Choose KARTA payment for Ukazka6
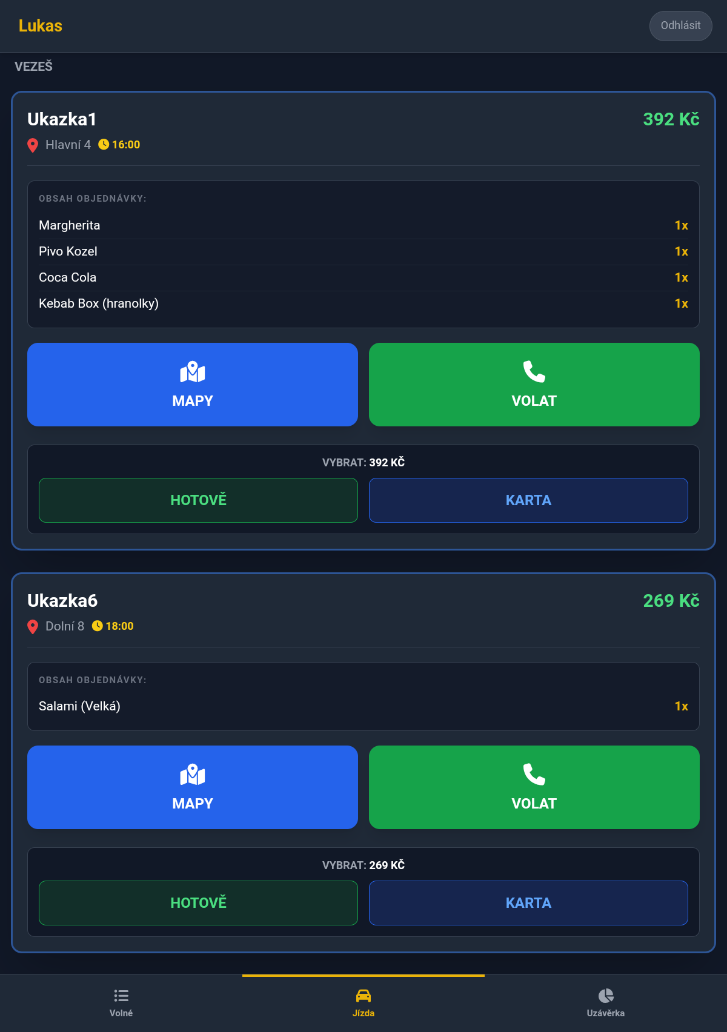727x1032 pixels. [528, 903]
